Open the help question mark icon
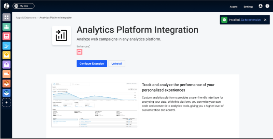273x139 pixels. [267, 6]
